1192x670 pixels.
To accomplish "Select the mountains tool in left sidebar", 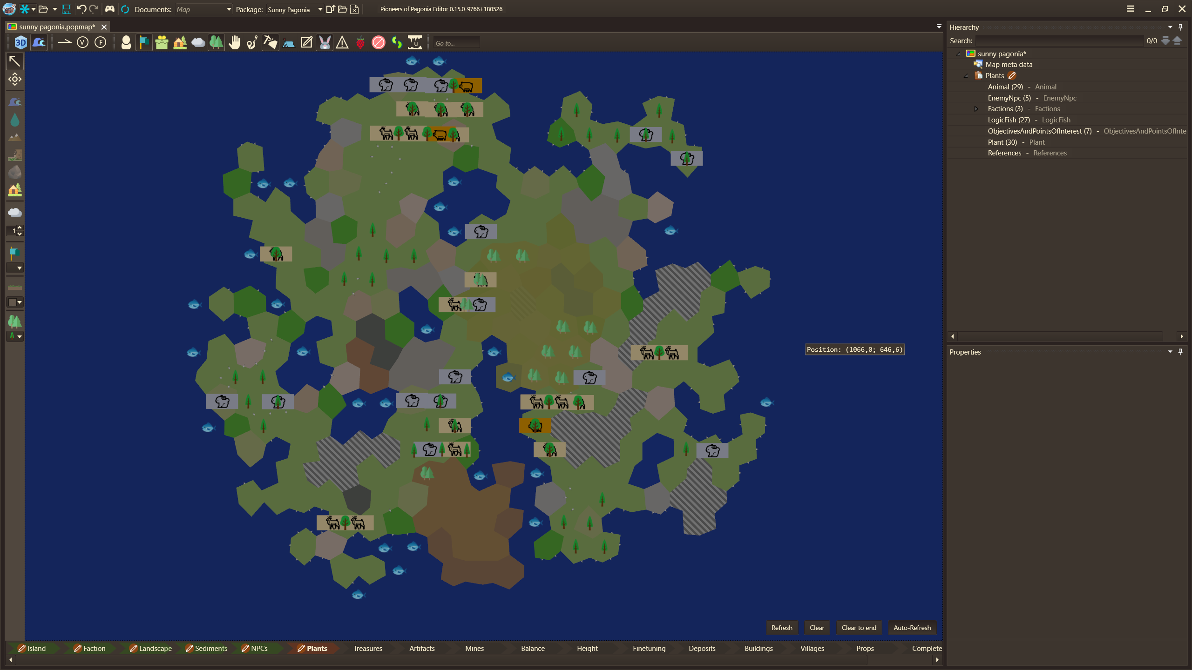I will click(14, 137).
